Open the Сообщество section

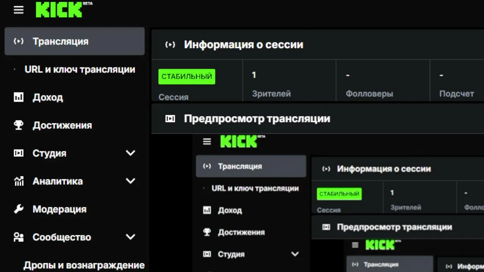[x=62, y=237]
